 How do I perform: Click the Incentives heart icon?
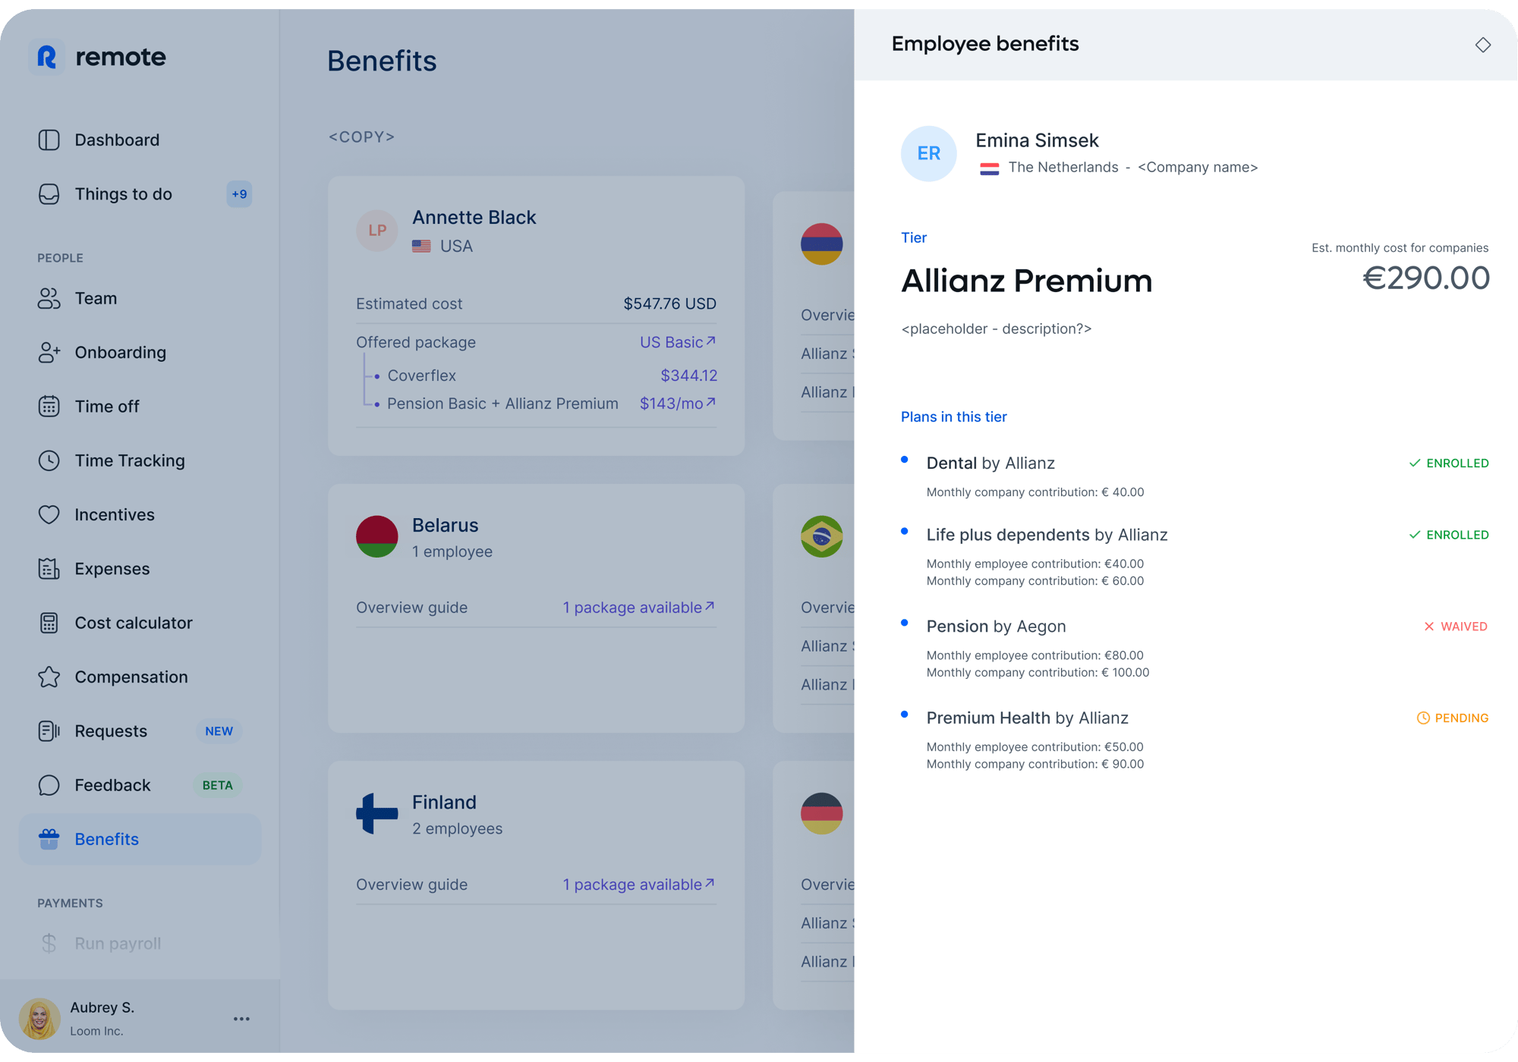point(49,514)
